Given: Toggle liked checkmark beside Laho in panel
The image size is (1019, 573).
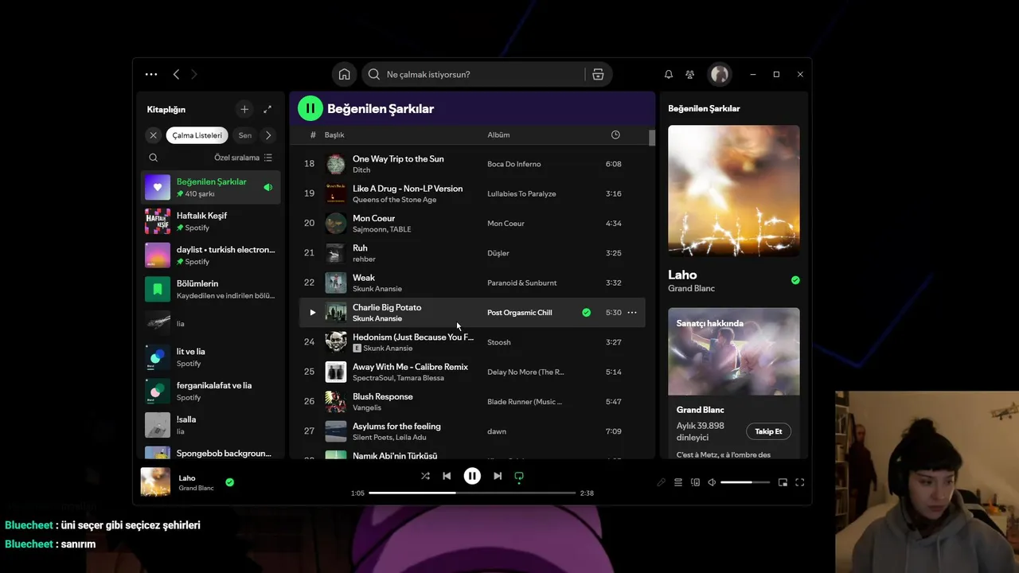Looking at the screenshot, I should click(x=795, y=280).
